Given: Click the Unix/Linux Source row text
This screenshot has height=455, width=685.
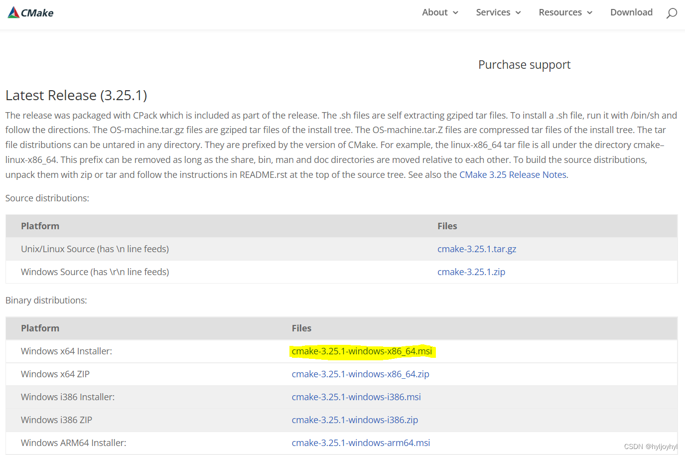Looking at the screenshot, I should click(x=95, y=249).
